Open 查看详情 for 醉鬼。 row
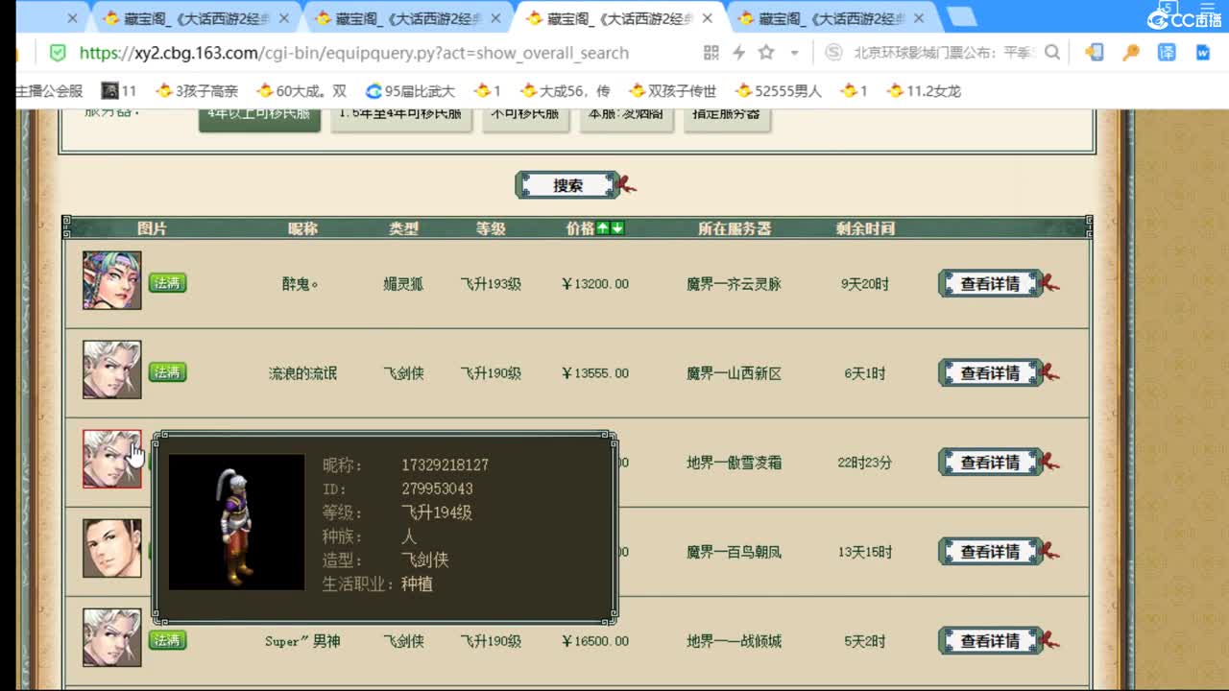 click(990, 284)
